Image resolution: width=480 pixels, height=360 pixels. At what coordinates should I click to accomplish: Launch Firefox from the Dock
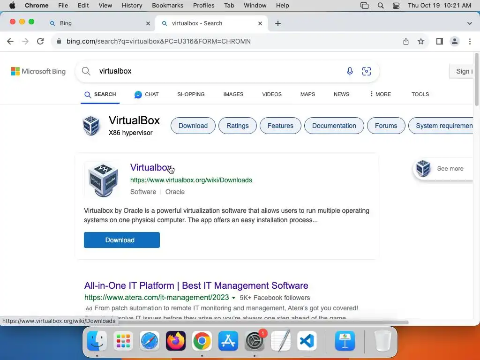pyautogui.click(x=176, y=341)
